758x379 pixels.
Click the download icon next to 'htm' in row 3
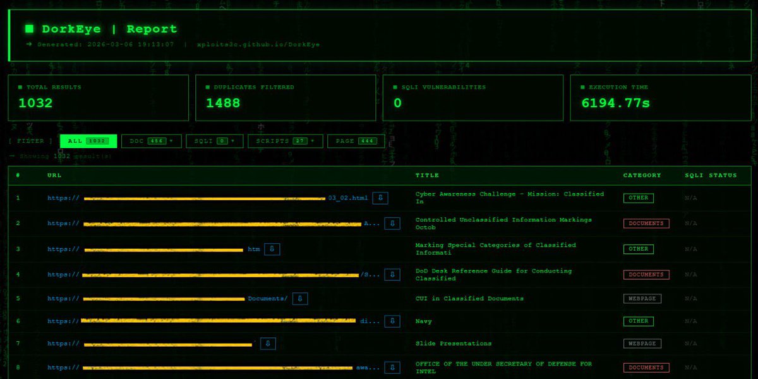272,249
